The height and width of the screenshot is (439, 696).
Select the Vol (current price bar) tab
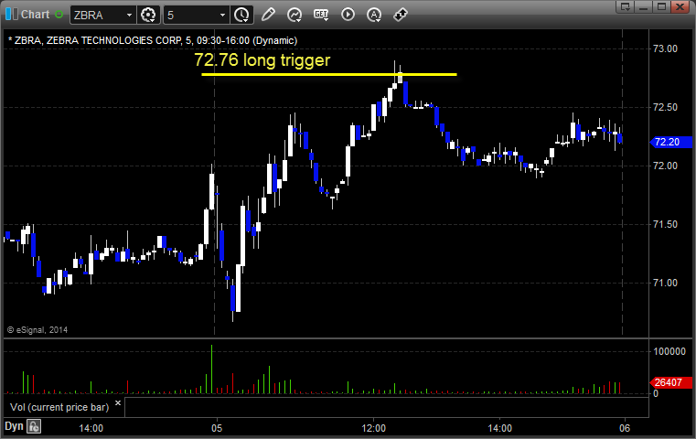[59, 407]
